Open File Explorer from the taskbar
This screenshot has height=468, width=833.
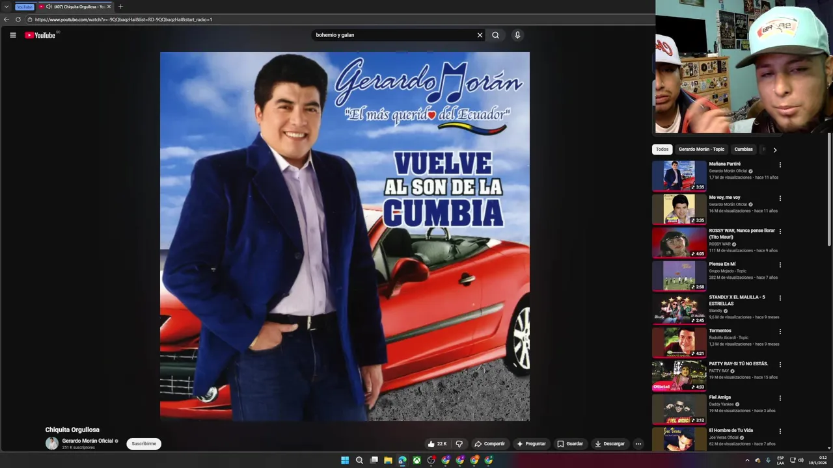388,460
